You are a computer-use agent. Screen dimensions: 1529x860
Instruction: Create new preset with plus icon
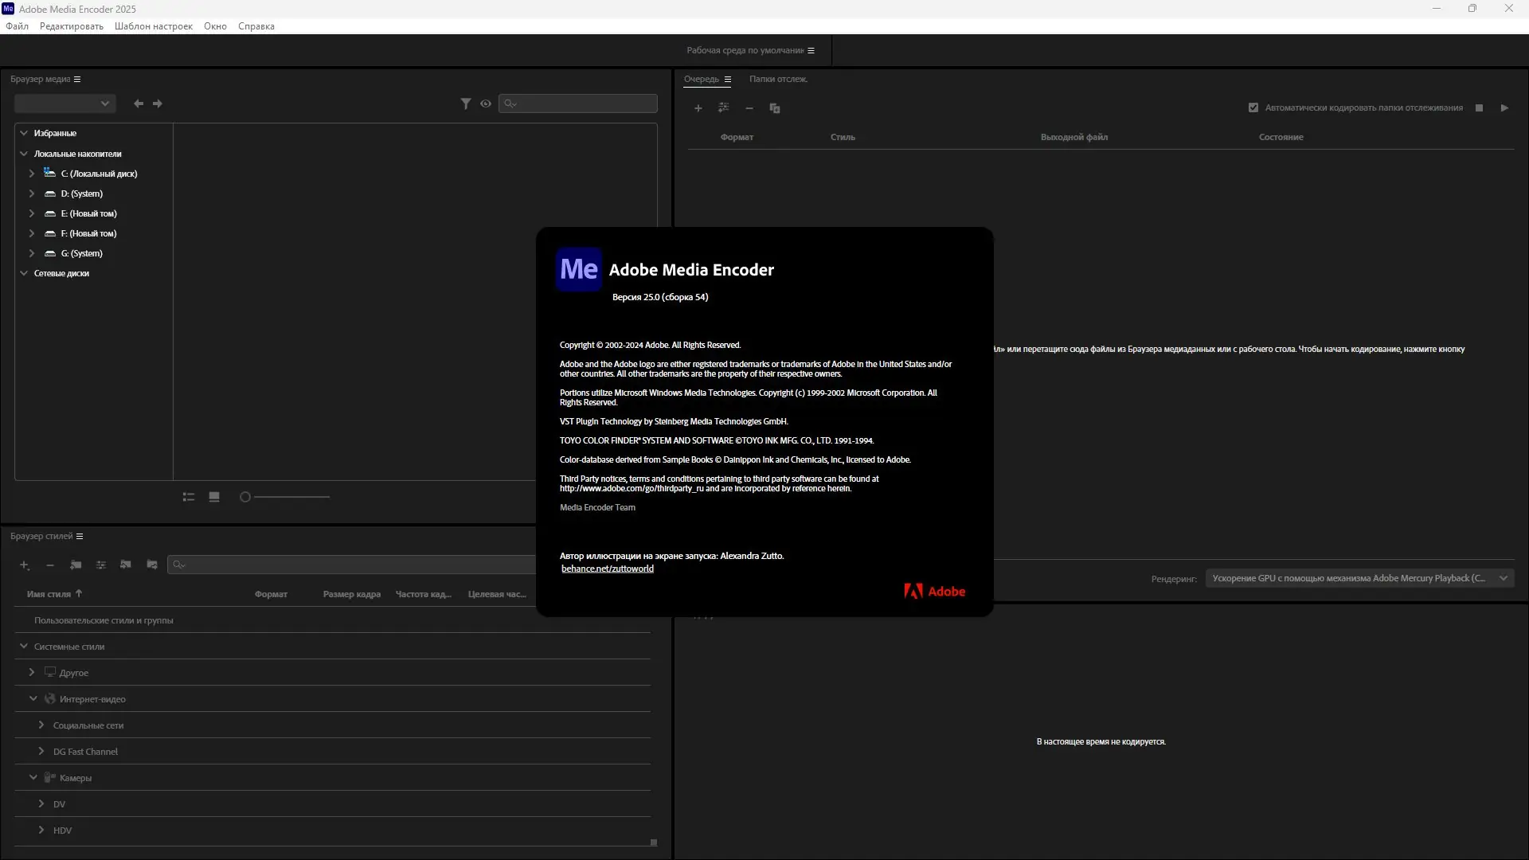pyautogui.click(x=25, y=565)
